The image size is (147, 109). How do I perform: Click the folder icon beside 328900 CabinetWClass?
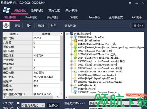pyautogui.click(x=75, y=54)
